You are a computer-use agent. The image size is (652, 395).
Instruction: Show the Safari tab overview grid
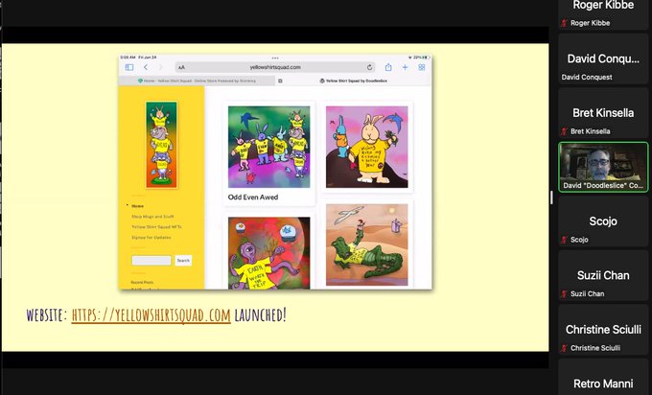(x=422, y=67)
